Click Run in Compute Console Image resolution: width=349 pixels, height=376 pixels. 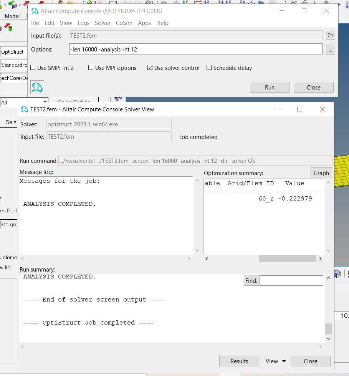point(270,87)
